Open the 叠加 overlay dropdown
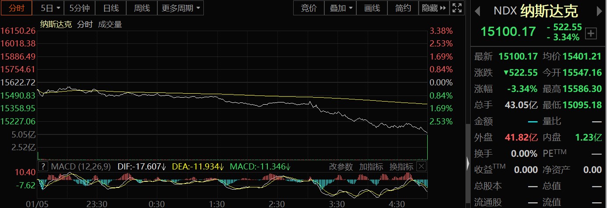Image resolution: width=607 pixels, height=208 pixels. coord(340,8)
